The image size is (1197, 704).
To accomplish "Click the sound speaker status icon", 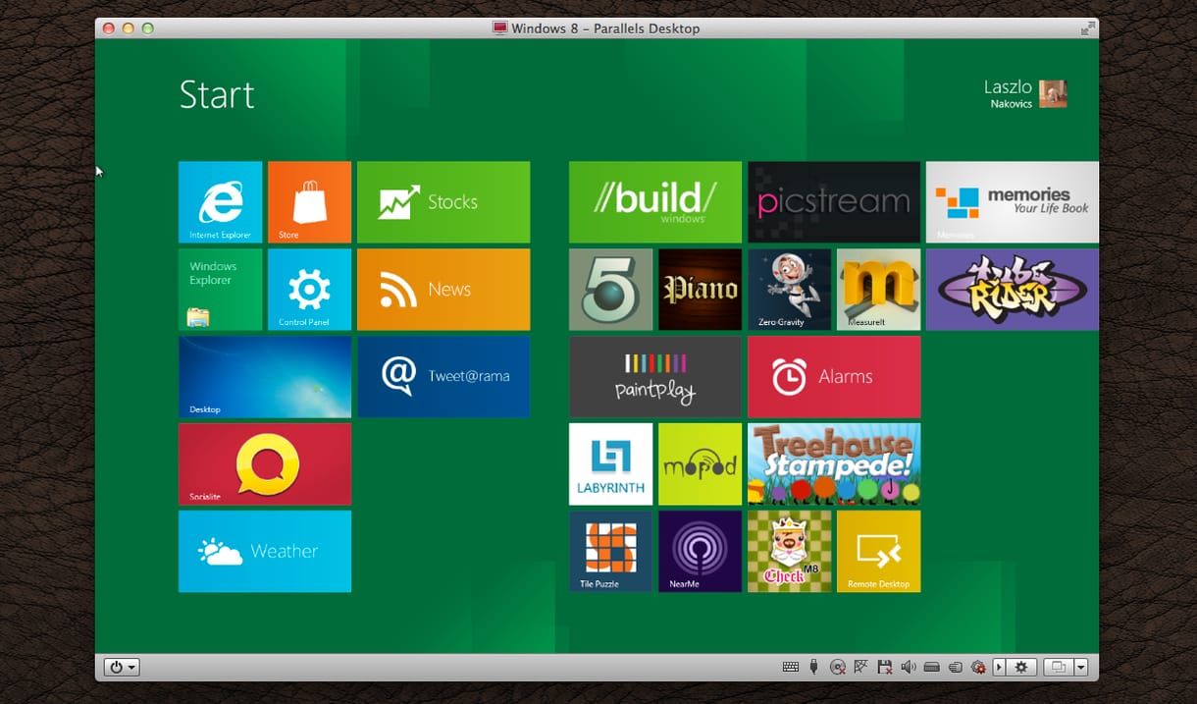I will 908,668.
